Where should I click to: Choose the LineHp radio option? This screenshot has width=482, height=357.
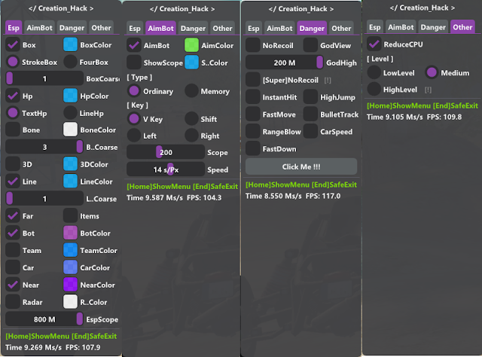point(70,113)
